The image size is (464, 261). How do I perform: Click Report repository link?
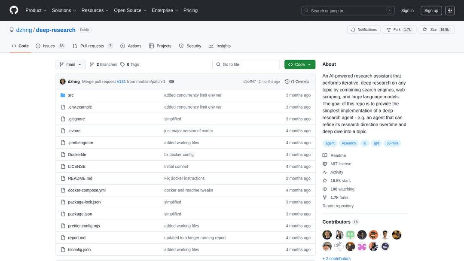pyautogui.click(x=338, y=206)
